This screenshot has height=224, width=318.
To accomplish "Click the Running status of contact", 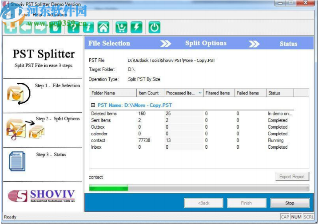I will [x=276, y=140].
